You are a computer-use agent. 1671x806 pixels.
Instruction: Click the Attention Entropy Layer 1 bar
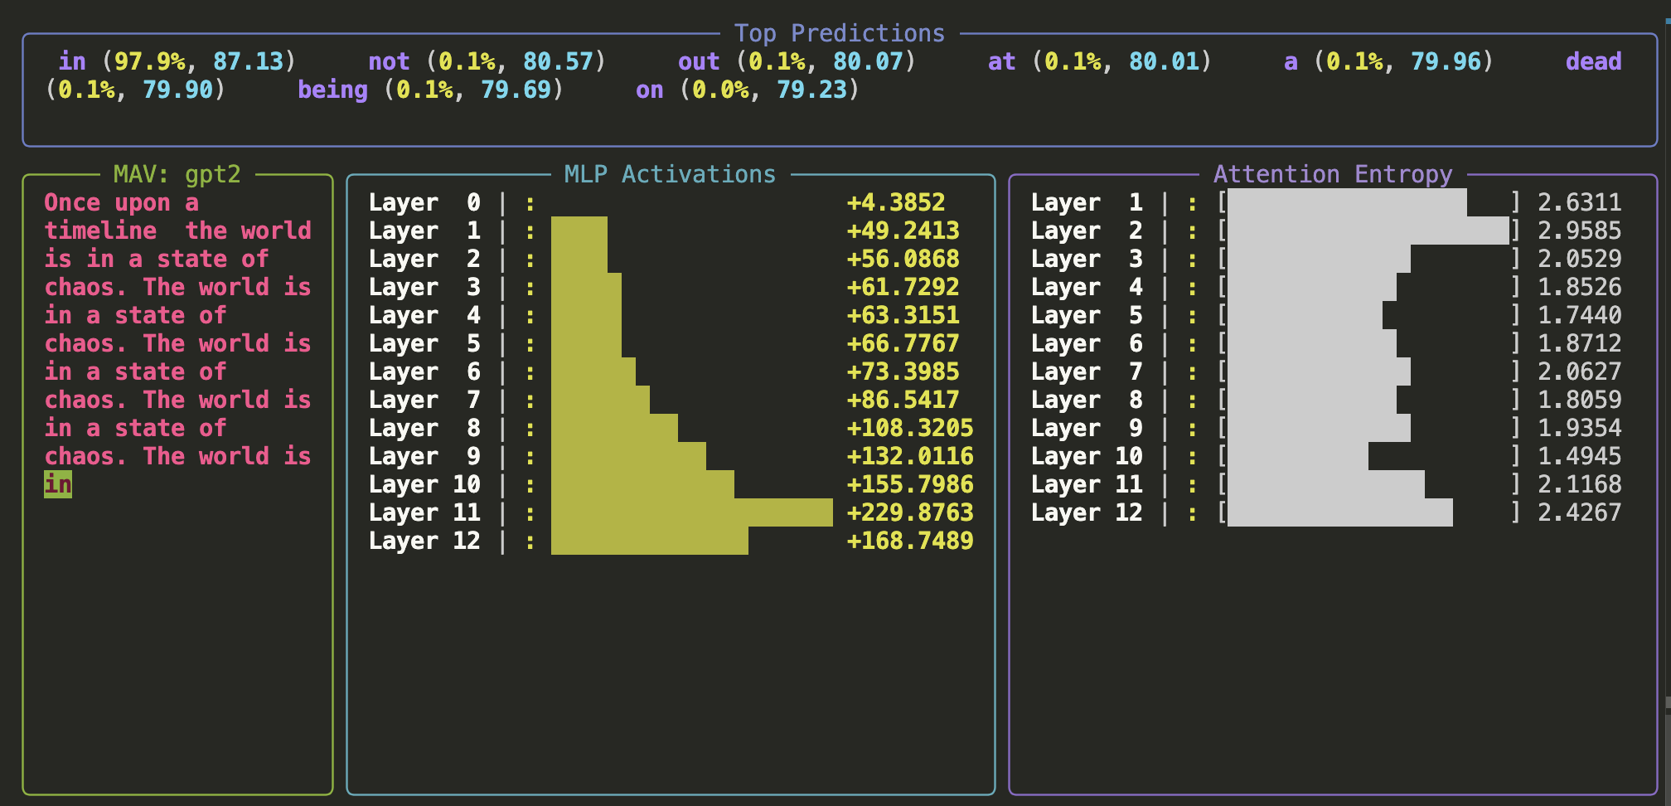click(1347, 202)
